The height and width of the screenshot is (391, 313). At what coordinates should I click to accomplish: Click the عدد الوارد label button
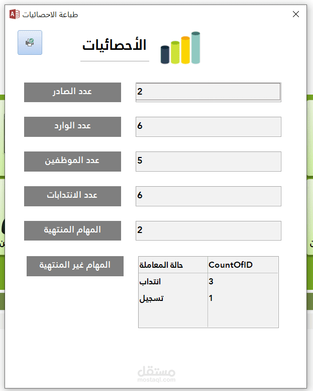tap(72, 126)
